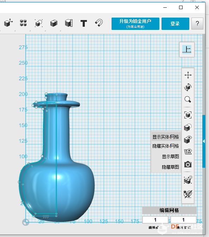This screenshot has height=237, width=209.
Task: Select the Text tool T icon
Action: coord(84,23)
